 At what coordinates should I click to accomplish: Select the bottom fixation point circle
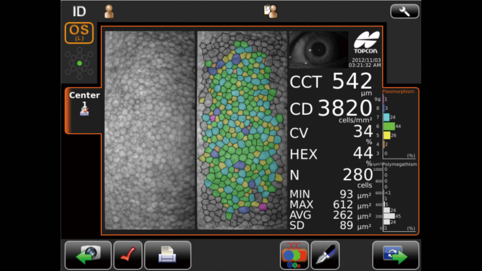coord(80,77)
